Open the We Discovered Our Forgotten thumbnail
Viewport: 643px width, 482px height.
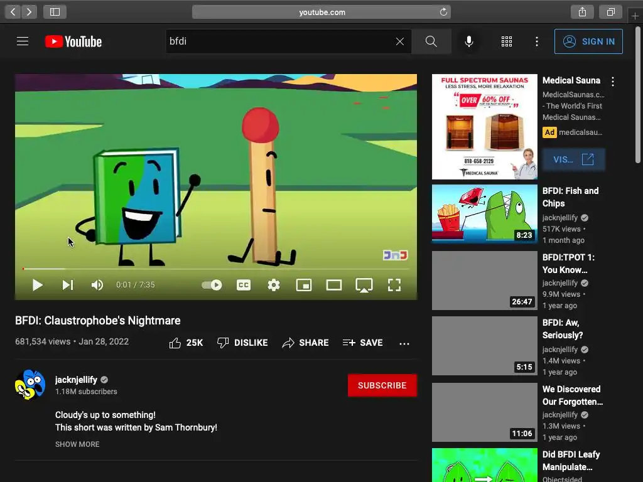(484, 412)
